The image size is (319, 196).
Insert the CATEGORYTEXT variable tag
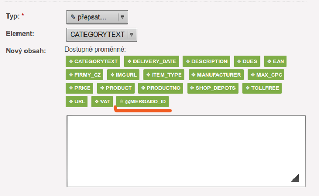93,61
